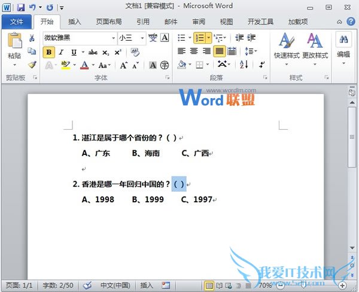Decrease paragraph indent
The image size is (359, 292).
click(x=239, y=38)
